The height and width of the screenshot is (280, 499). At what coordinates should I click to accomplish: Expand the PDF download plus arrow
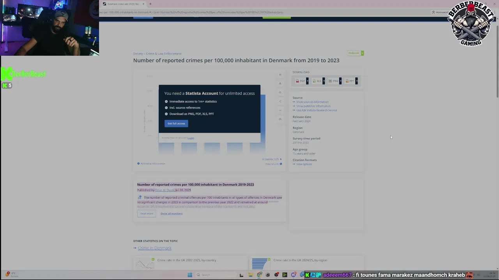pyautogui.click(x=307, y=81)
